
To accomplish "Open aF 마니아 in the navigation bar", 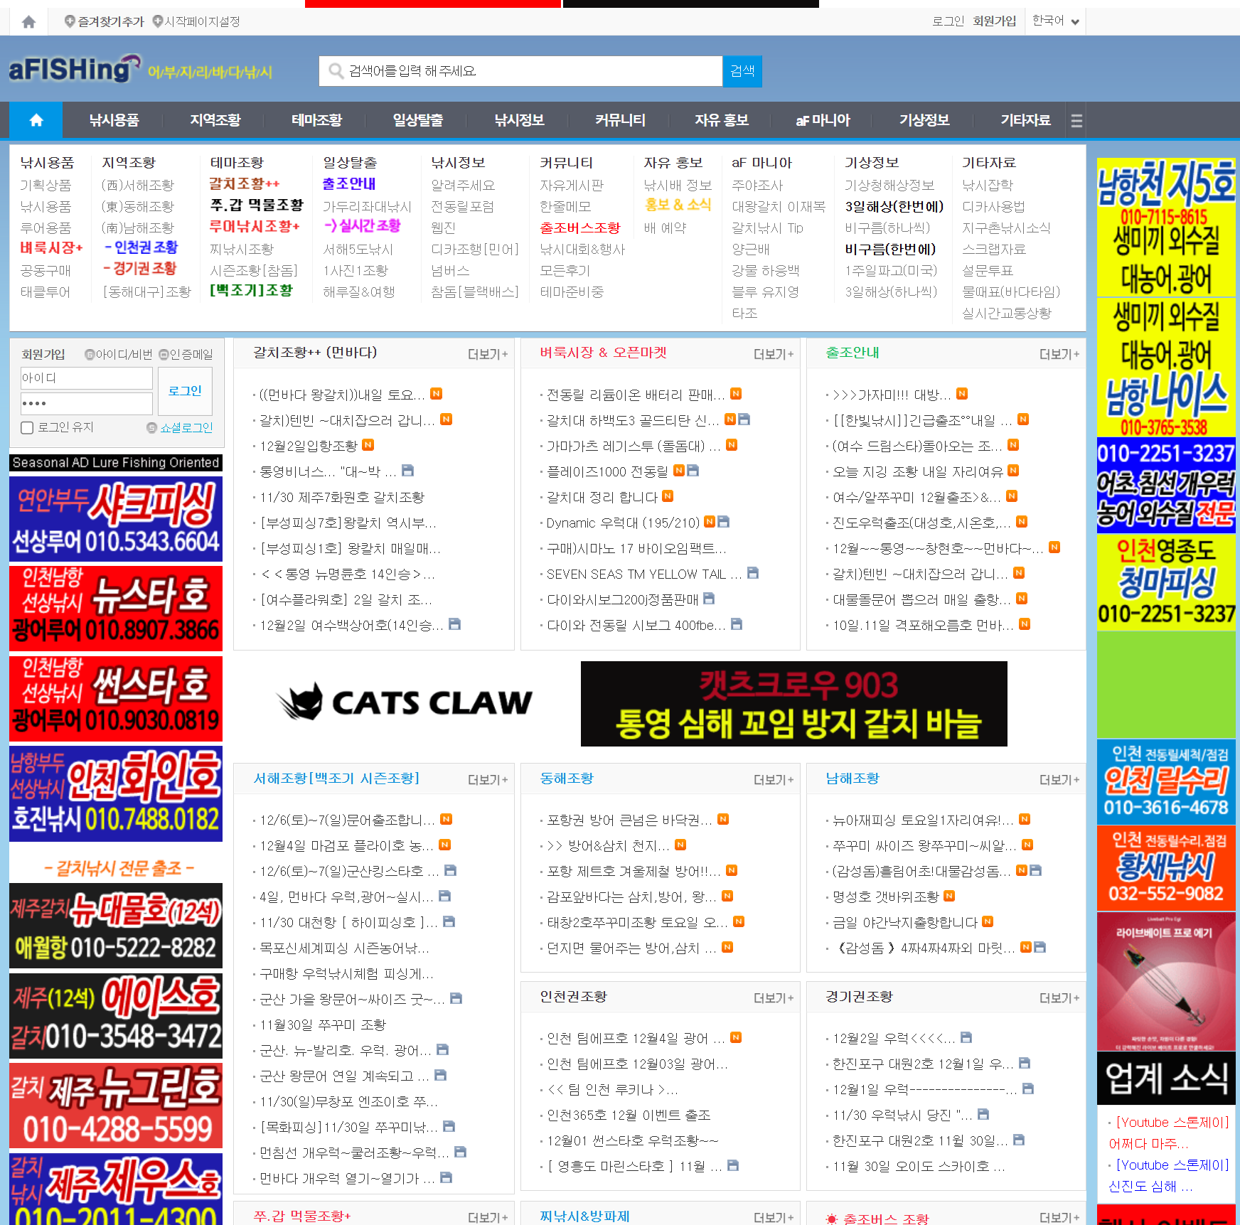I will click(823, 120).
